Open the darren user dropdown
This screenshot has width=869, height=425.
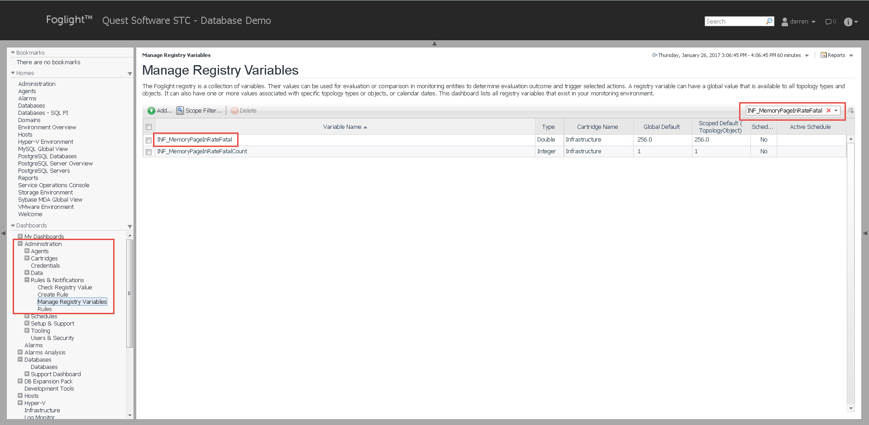click(x=799, y=22)
